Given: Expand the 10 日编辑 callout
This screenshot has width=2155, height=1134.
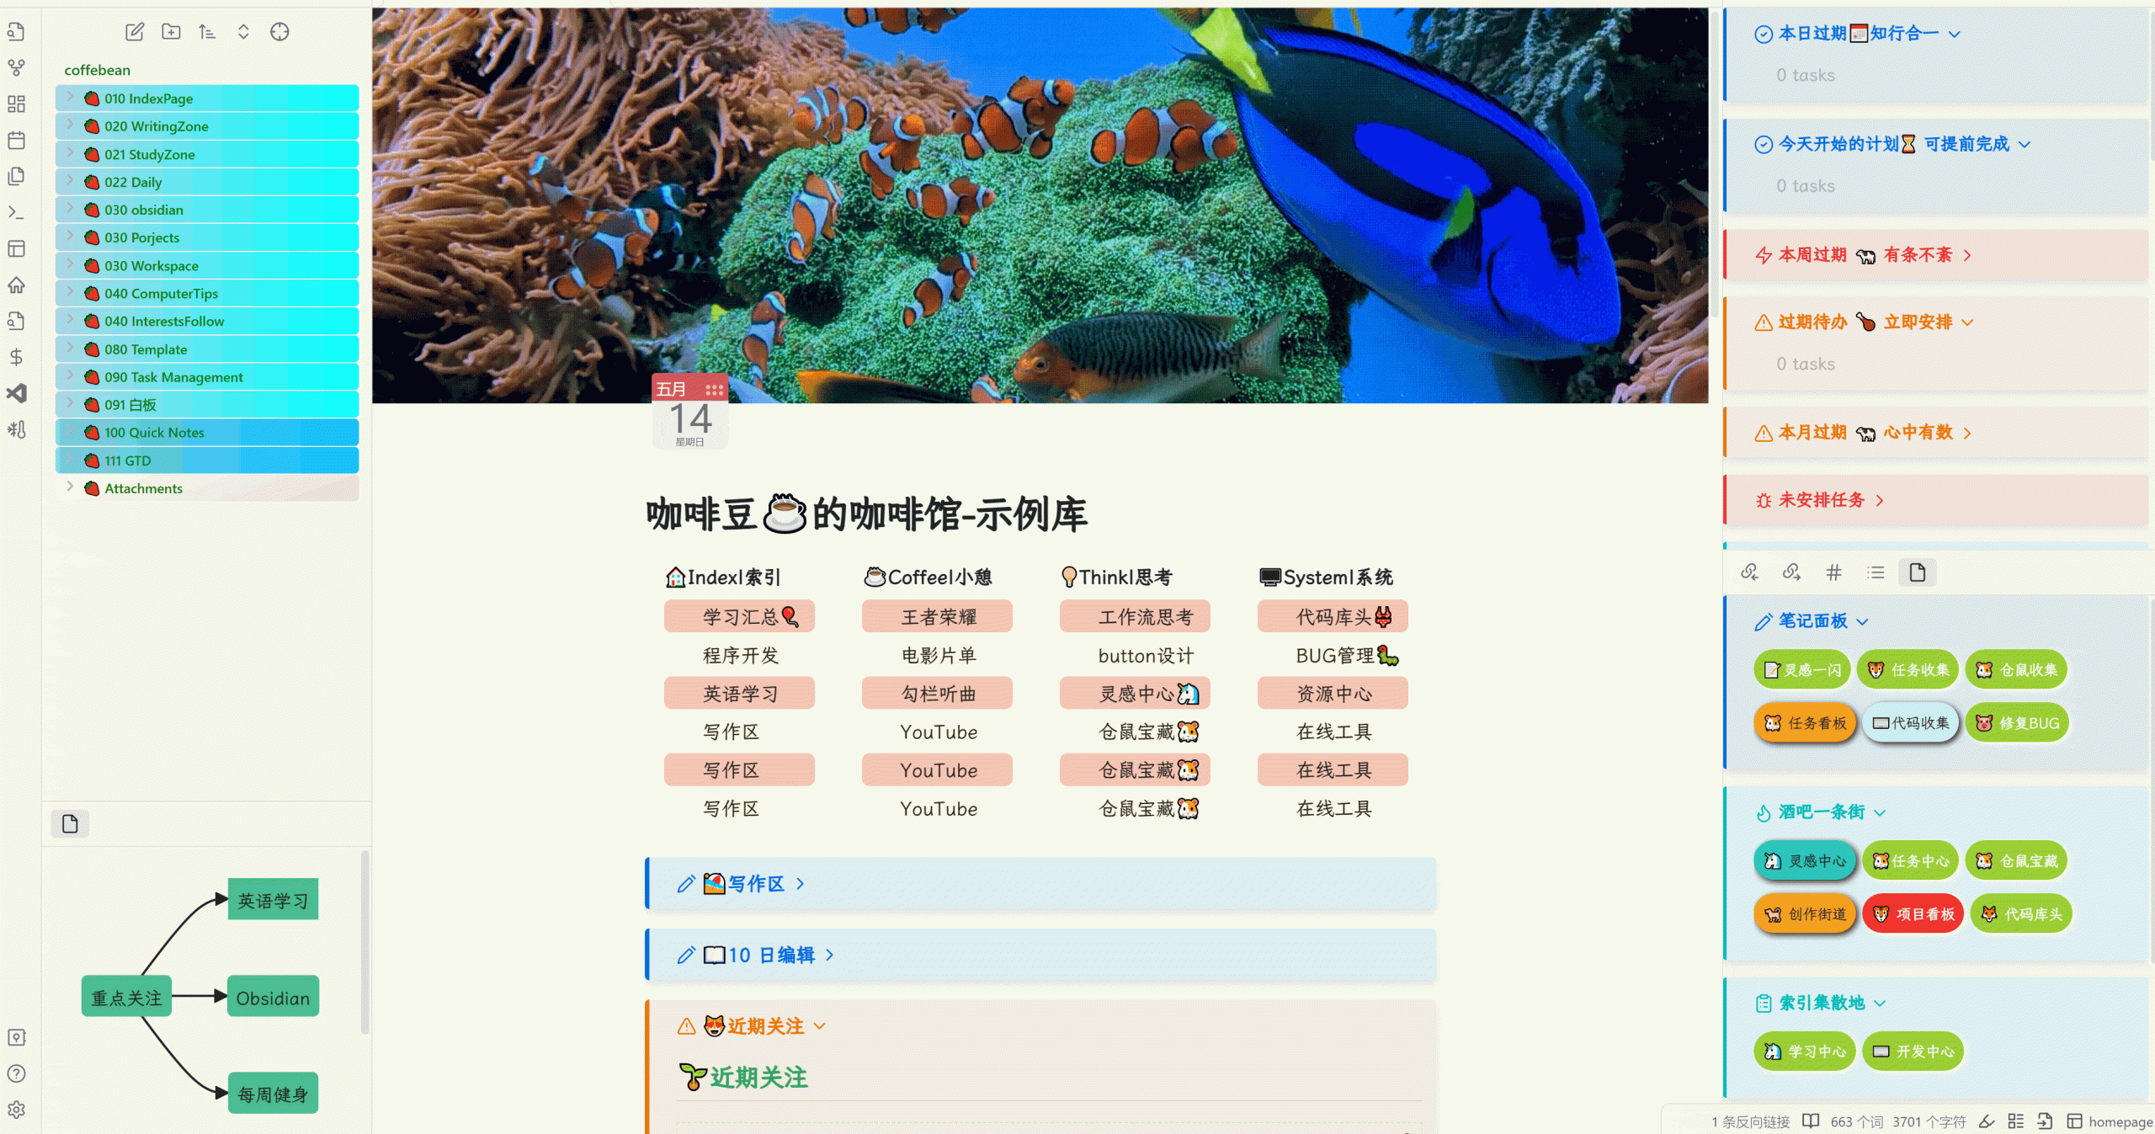Looking at the screenshot, I should [830, 956].
